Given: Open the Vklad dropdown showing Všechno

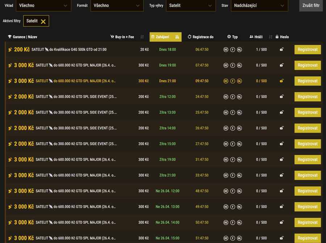Looking at the screenshot, I should pyautogui.click(x=43, y=6).
